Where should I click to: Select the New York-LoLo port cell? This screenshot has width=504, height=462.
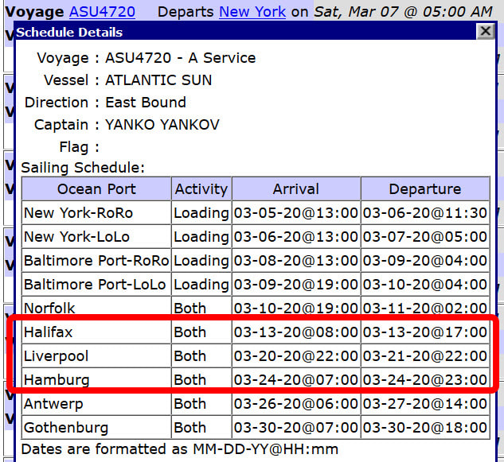[77, 237]
